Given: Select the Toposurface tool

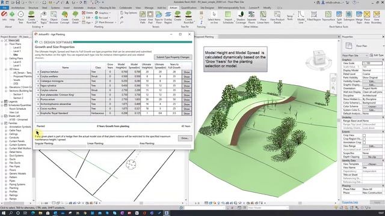Looking at the screenshot, I should point(328,16).
